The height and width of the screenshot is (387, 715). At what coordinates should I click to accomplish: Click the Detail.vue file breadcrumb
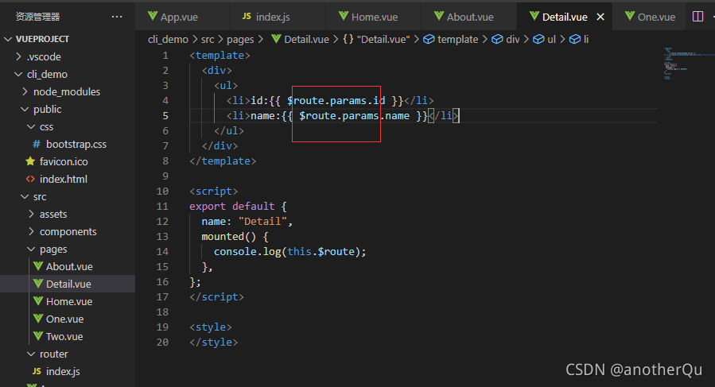click(301, 40)
